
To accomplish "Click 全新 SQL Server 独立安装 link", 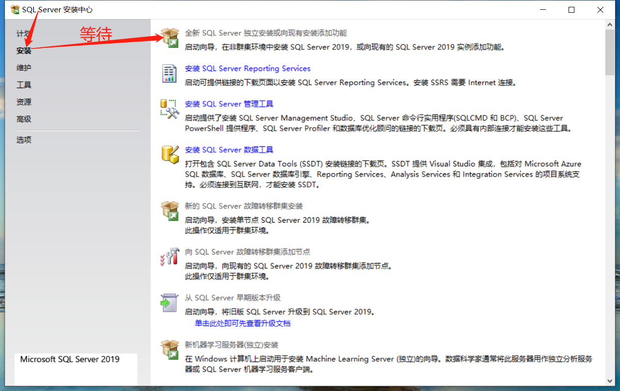I will coord(266,33).
